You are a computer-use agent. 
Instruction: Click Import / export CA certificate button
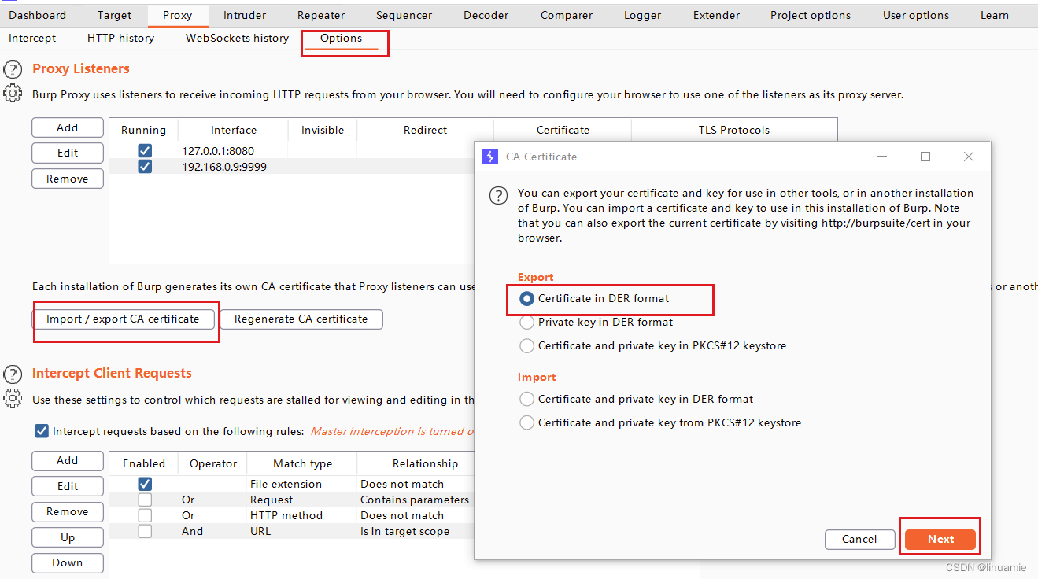[x=123, y=319]
